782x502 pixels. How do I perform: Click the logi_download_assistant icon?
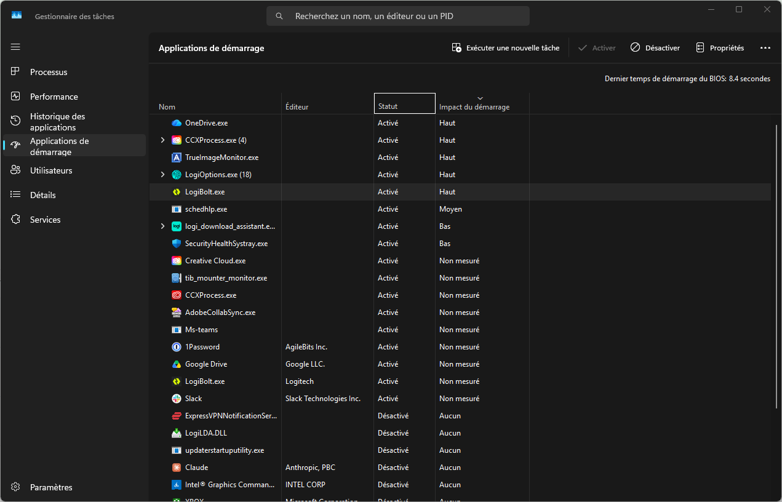tap(177, 226)
